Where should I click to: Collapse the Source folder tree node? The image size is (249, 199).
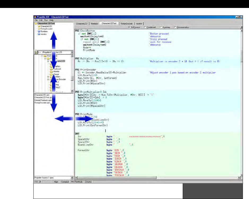coord(42,56)
